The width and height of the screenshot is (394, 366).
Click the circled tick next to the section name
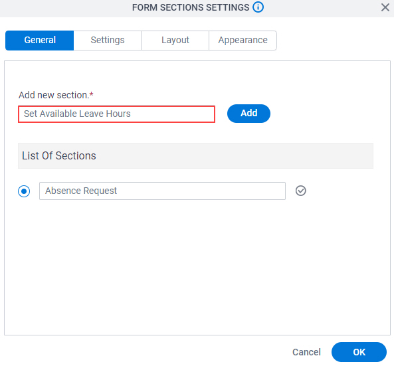coord(300,191)
